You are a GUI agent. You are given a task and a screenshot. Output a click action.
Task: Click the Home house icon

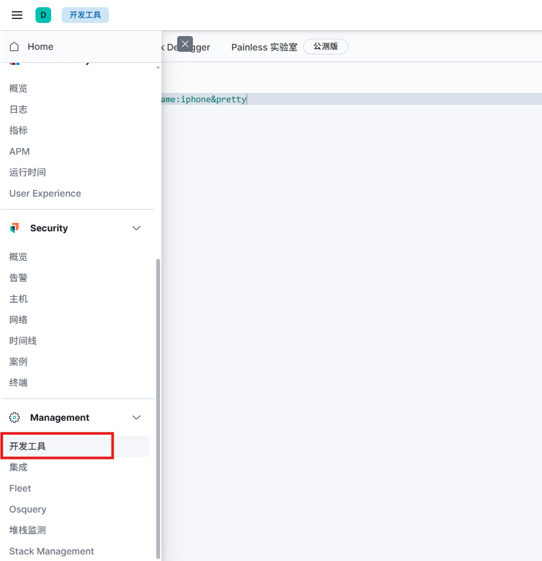14,47
